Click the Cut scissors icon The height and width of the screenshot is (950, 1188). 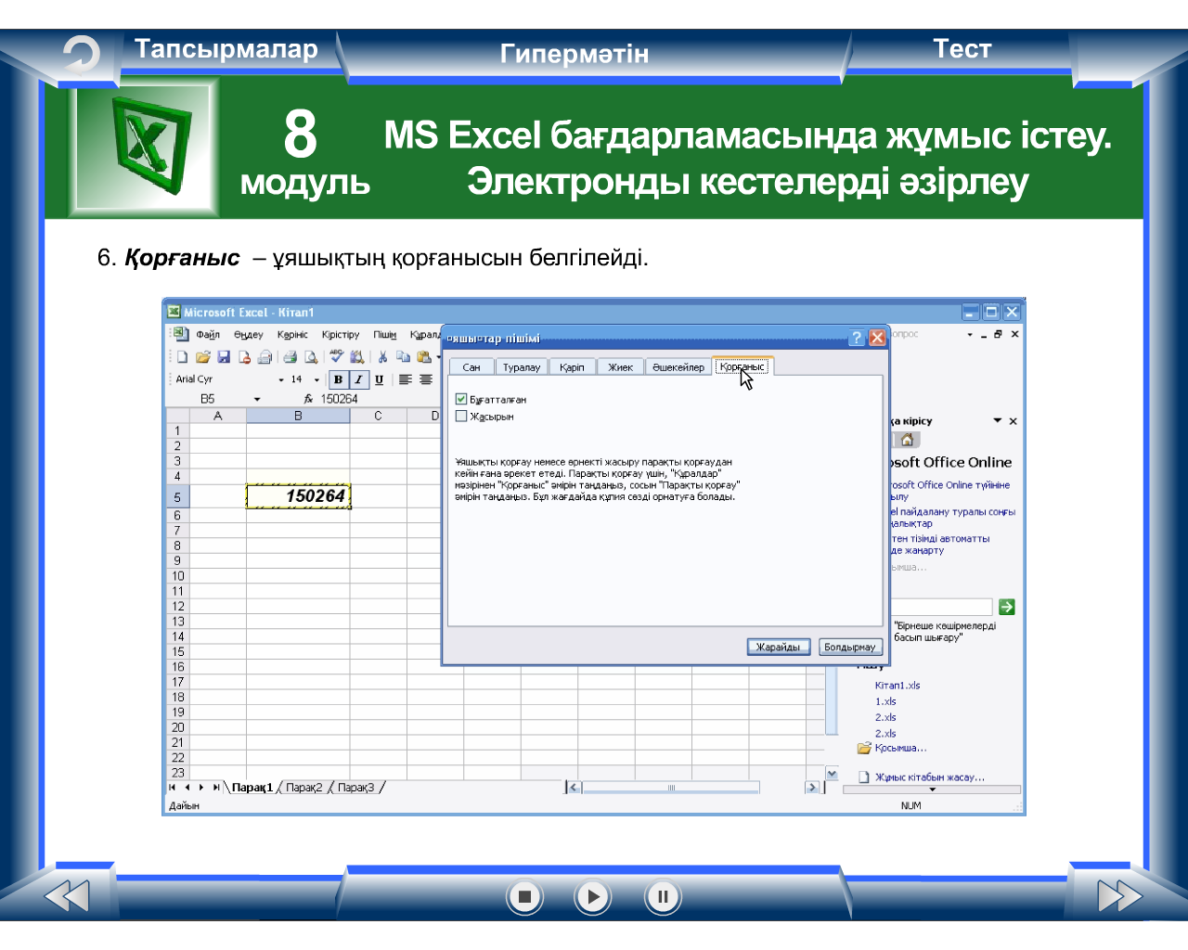pos(382,357)
